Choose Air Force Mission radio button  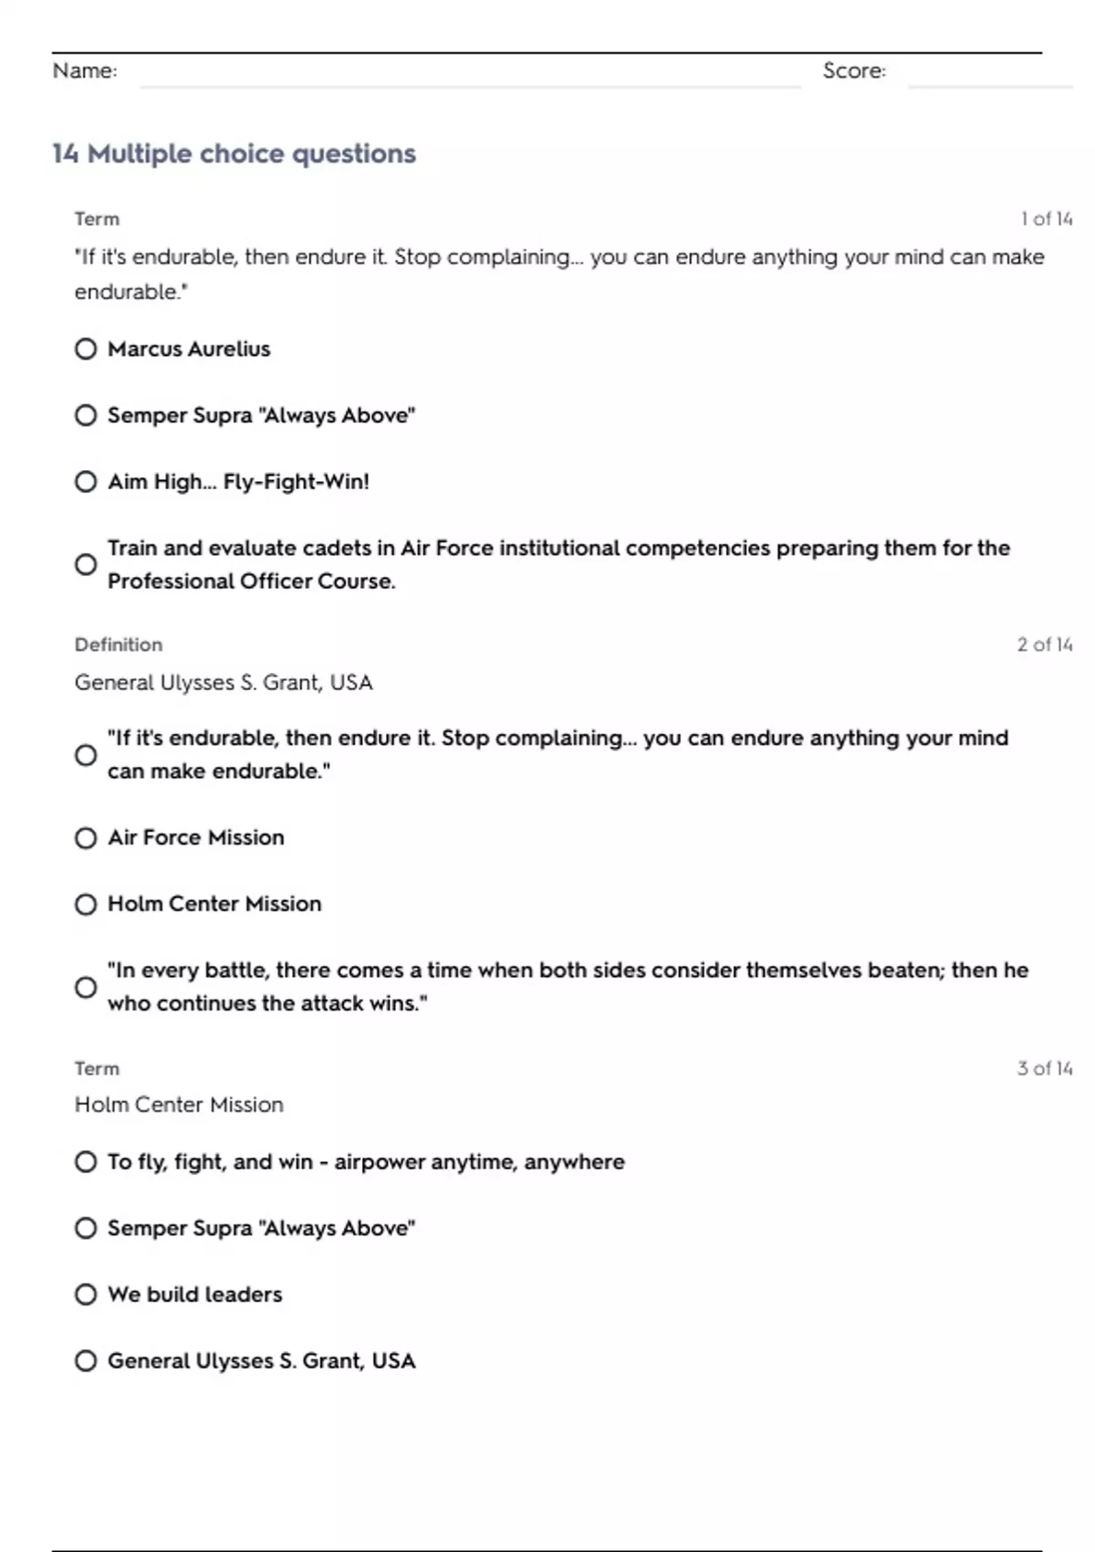[x=86, y=838]
